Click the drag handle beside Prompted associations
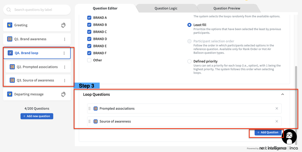Viewport: 302px width, 152px height. pyautogui.click(x=90, y=109)
